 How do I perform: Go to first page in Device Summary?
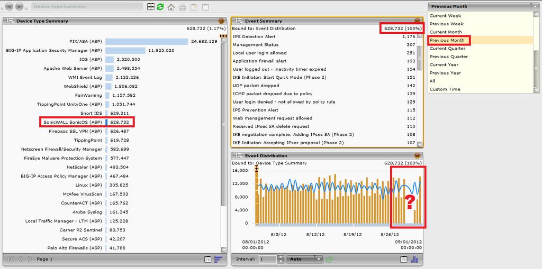11,259
